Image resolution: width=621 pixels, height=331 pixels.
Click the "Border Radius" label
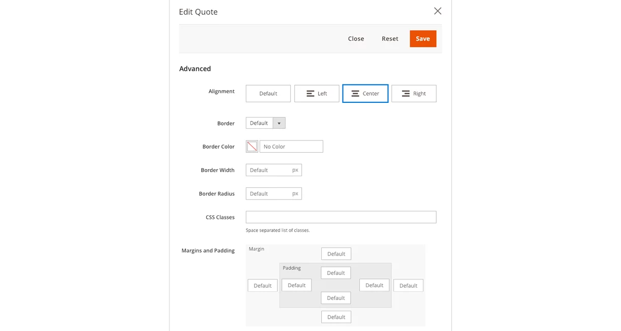click(217, 194)
